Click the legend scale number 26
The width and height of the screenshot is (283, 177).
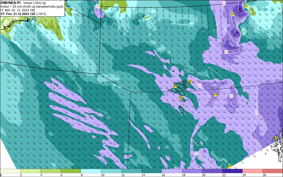coord(264,175)
